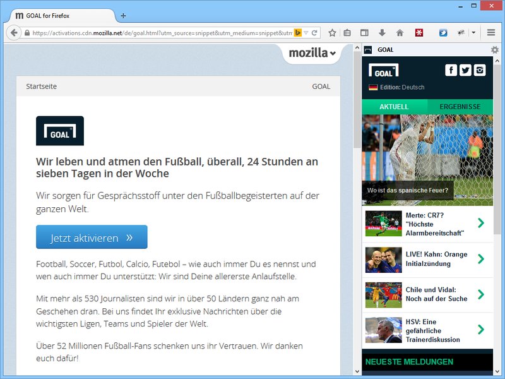Click the Bing search engine icon in URL bar
Screen dimensions: 505x379
click(x=297, y=33)
